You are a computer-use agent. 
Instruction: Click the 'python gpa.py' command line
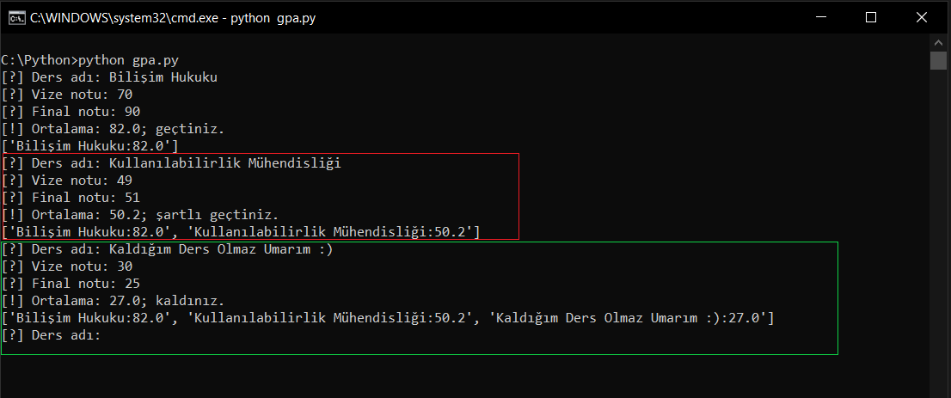coord(95,60)
